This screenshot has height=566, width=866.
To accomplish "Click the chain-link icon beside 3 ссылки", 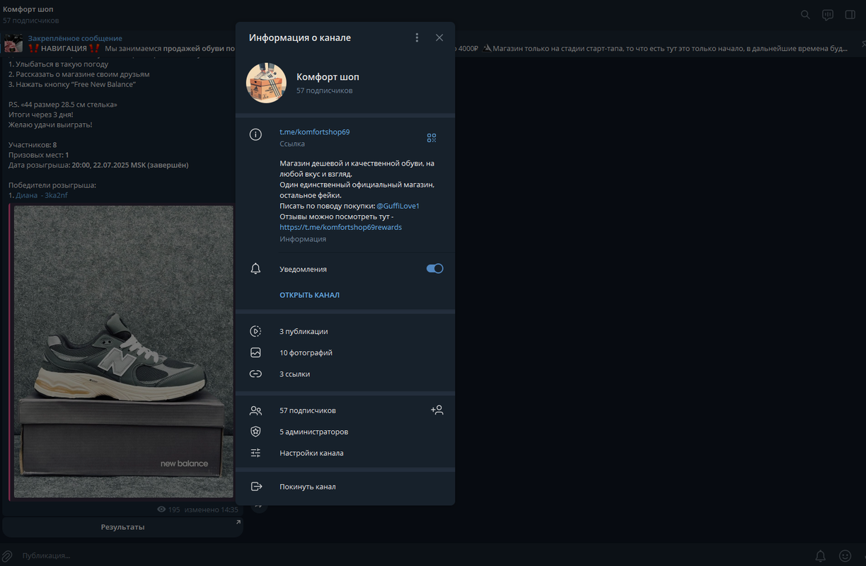I will (x=256, y=374).
